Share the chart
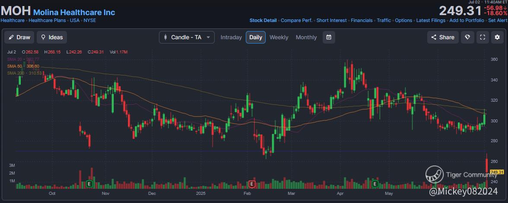This screenshot has width=508, height=203. 442,37
